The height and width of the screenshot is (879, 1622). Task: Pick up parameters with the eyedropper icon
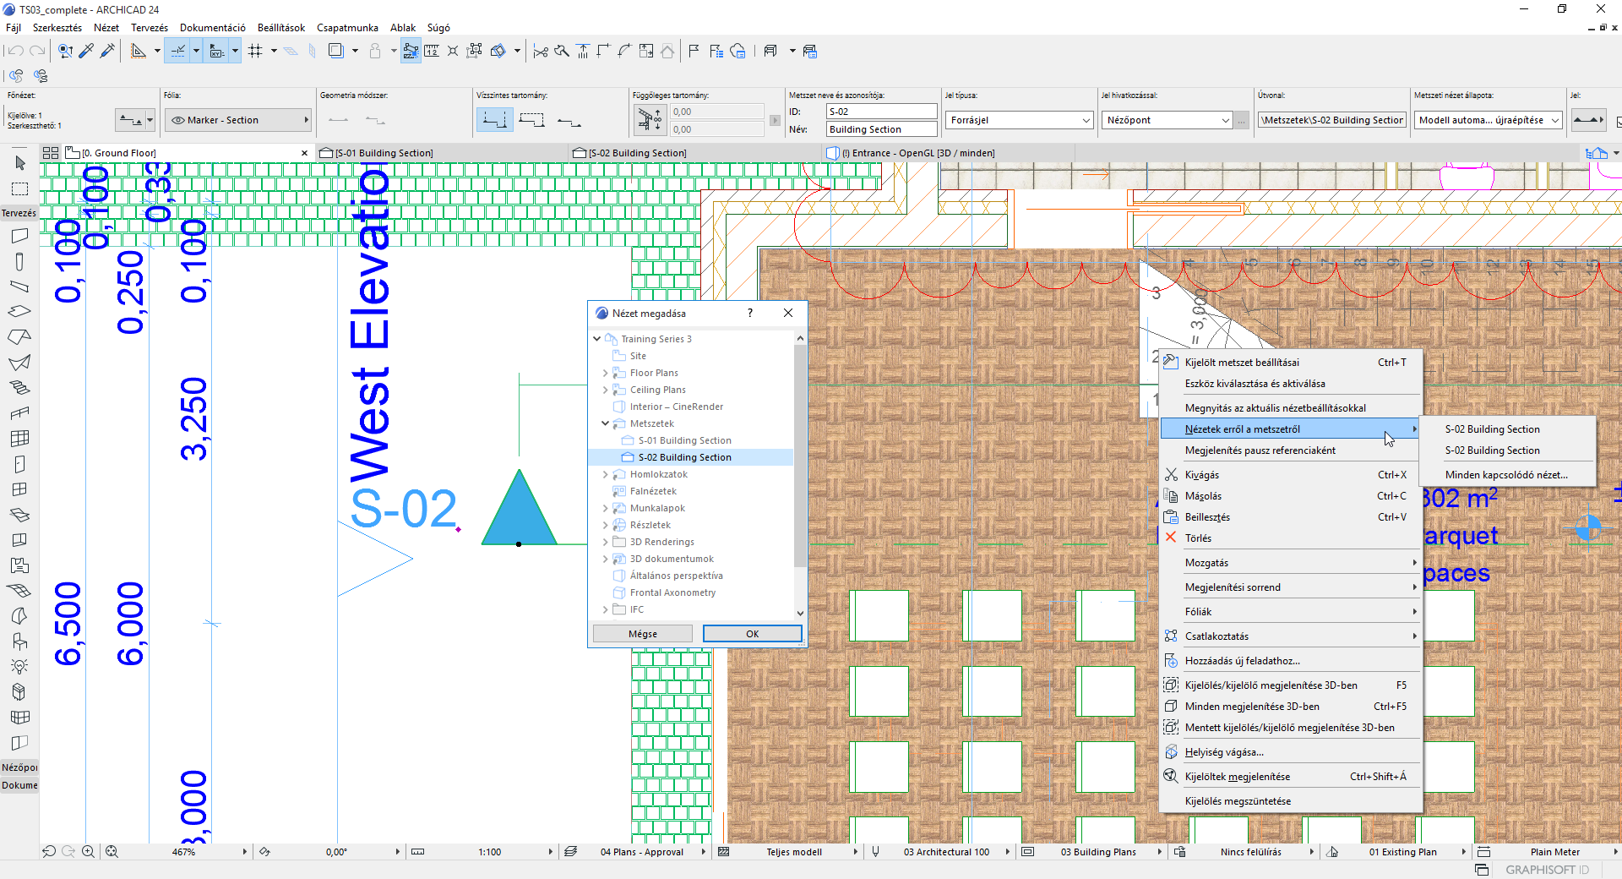86,51
